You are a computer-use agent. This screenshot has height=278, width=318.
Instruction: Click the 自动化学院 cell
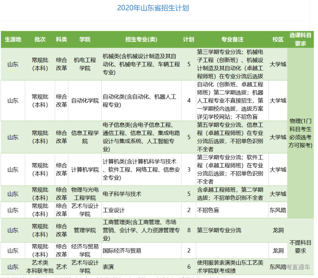tap(85, 101)
